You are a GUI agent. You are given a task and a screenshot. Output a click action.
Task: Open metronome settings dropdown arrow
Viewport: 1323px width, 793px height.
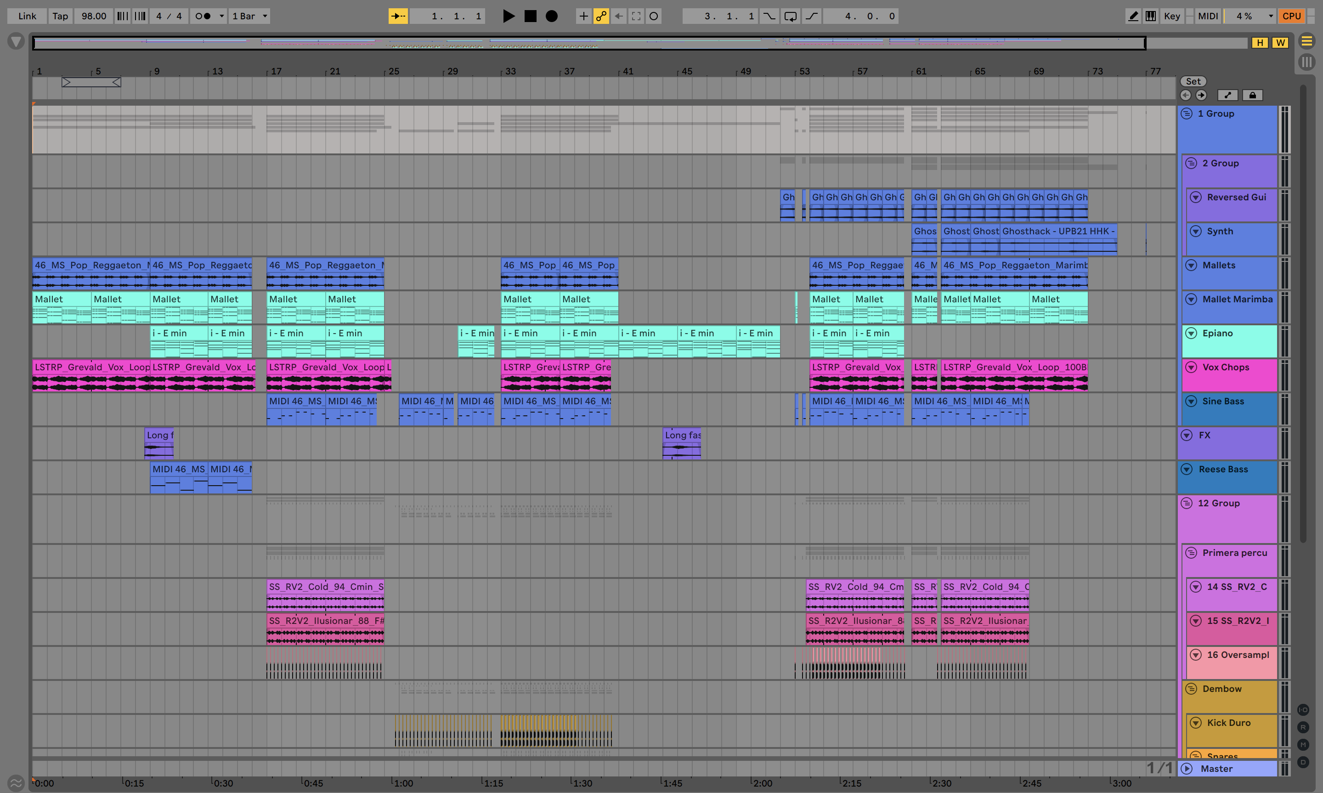click(x=221, y=16)
